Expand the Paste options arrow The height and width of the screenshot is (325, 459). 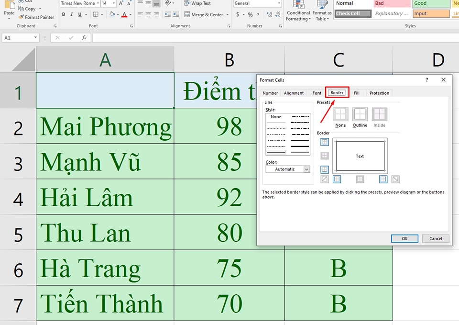(9, 18)
